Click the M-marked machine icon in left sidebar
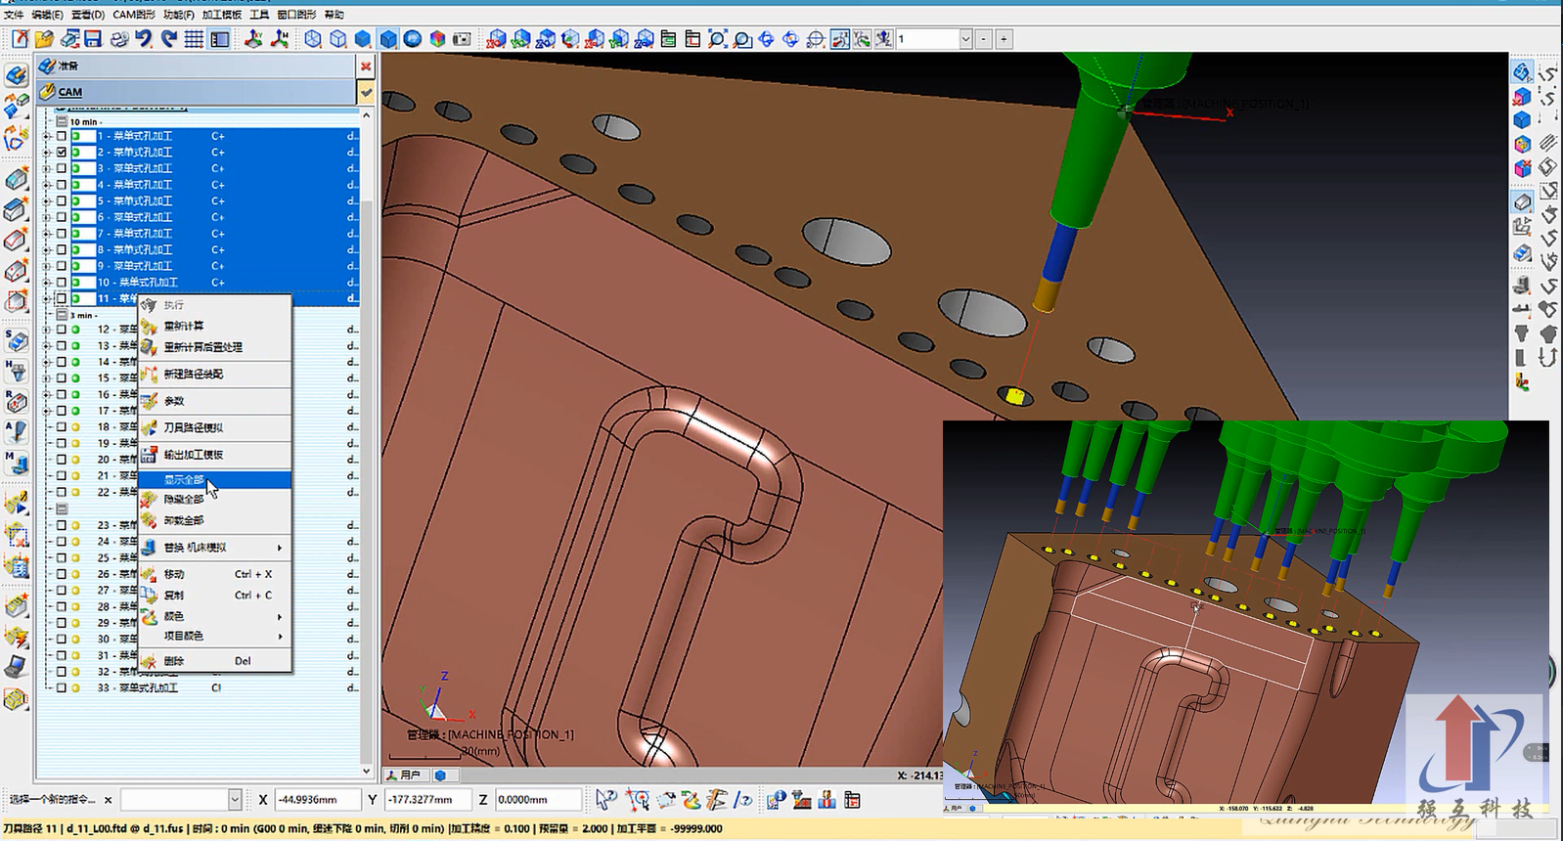This screenshot has width=1563, height=841. (x=16, y=462)
